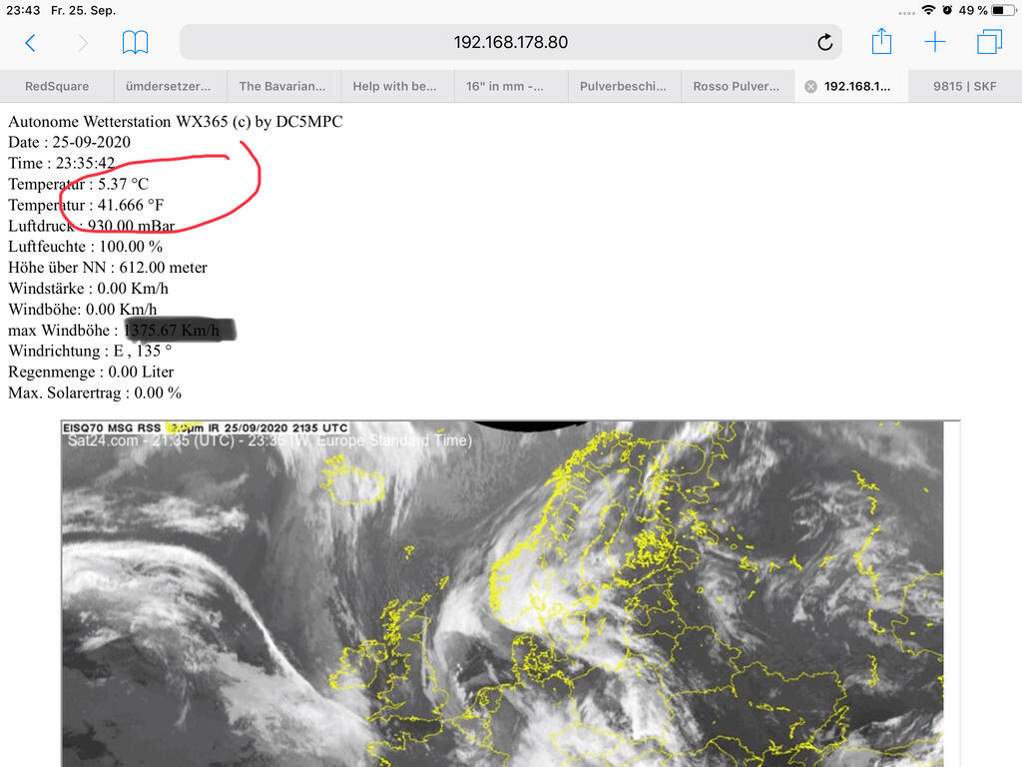Tap the Sat24 satellite weather image
This screenshot has width=1022, height=767.
coord(502,593)
